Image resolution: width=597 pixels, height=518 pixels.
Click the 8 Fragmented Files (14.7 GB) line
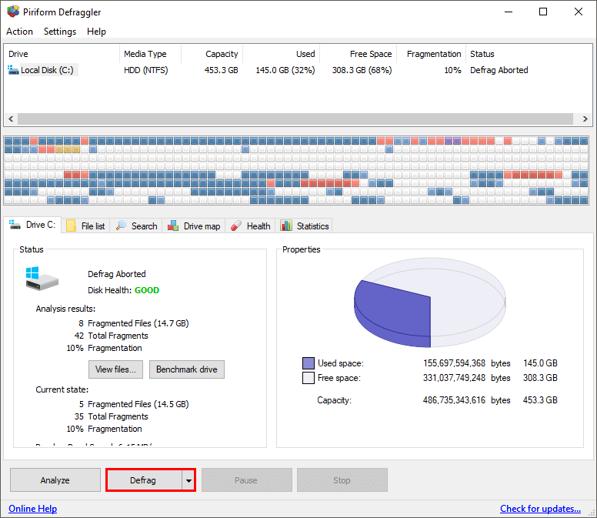[134, 323]
